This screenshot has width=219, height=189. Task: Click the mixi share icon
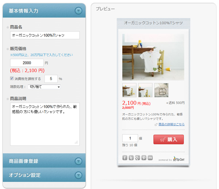tap(150, 157)
